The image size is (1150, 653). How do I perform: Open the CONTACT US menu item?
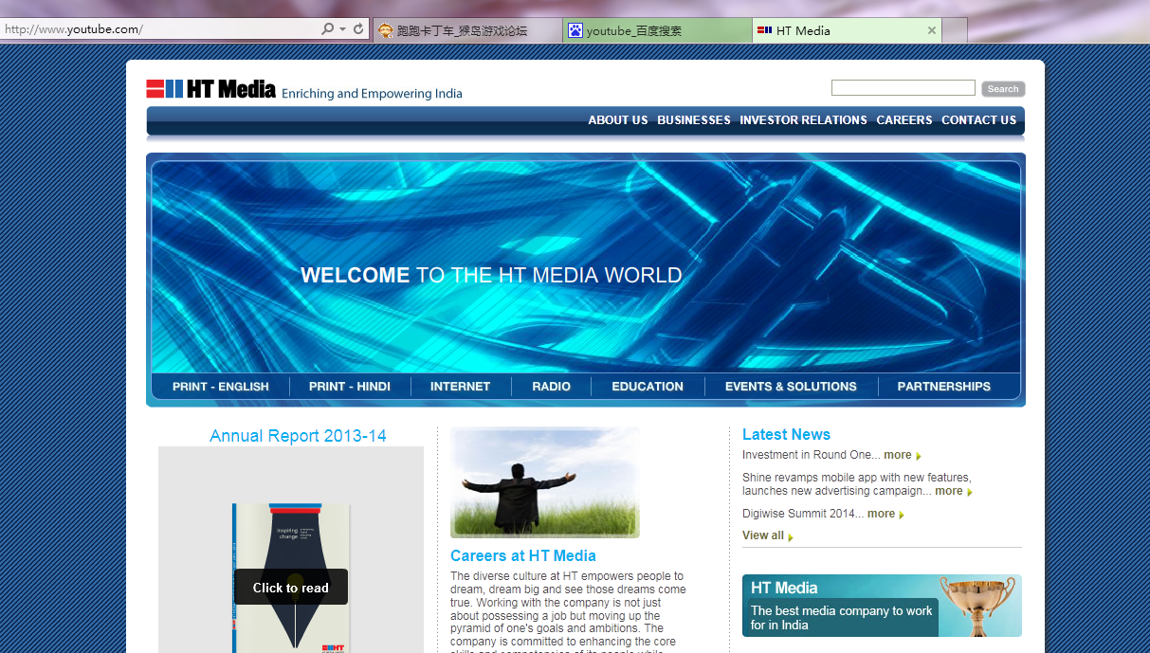coord(978,120)
